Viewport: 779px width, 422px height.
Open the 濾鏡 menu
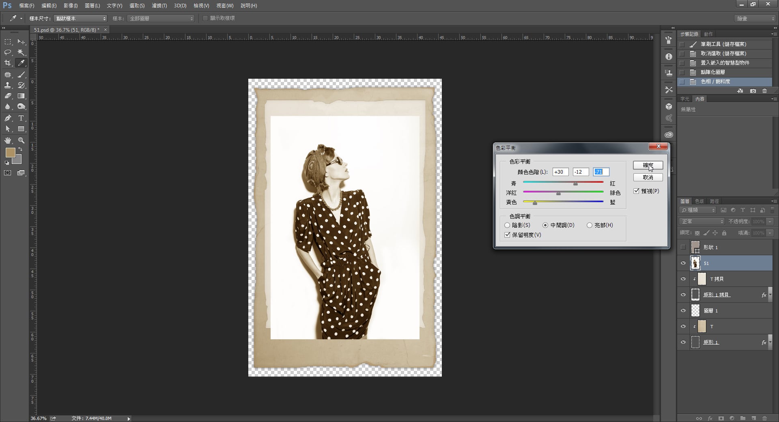click(x=159, y=6)
